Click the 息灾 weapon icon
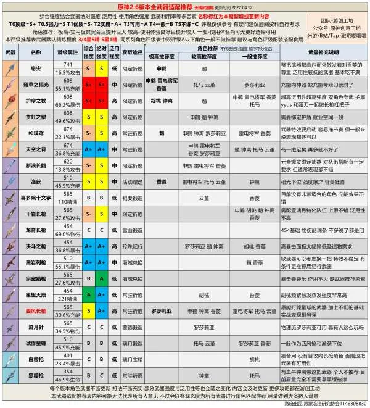370x408 pixels. 10,68
